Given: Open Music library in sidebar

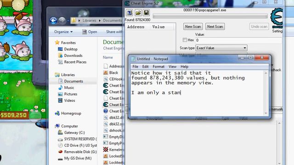Looking at the screenshot, I should point(69,88).
